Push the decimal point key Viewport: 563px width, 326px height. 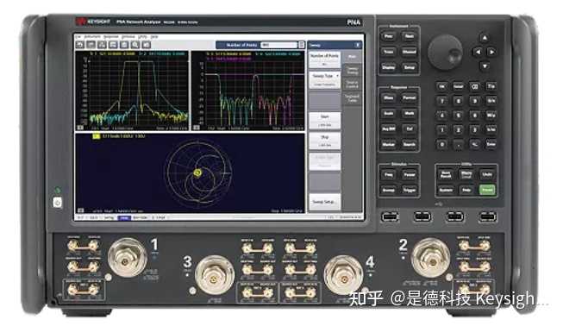[458, 144]
